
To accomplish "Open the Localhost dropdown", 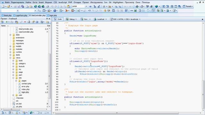I will click(x=106, y=19).
